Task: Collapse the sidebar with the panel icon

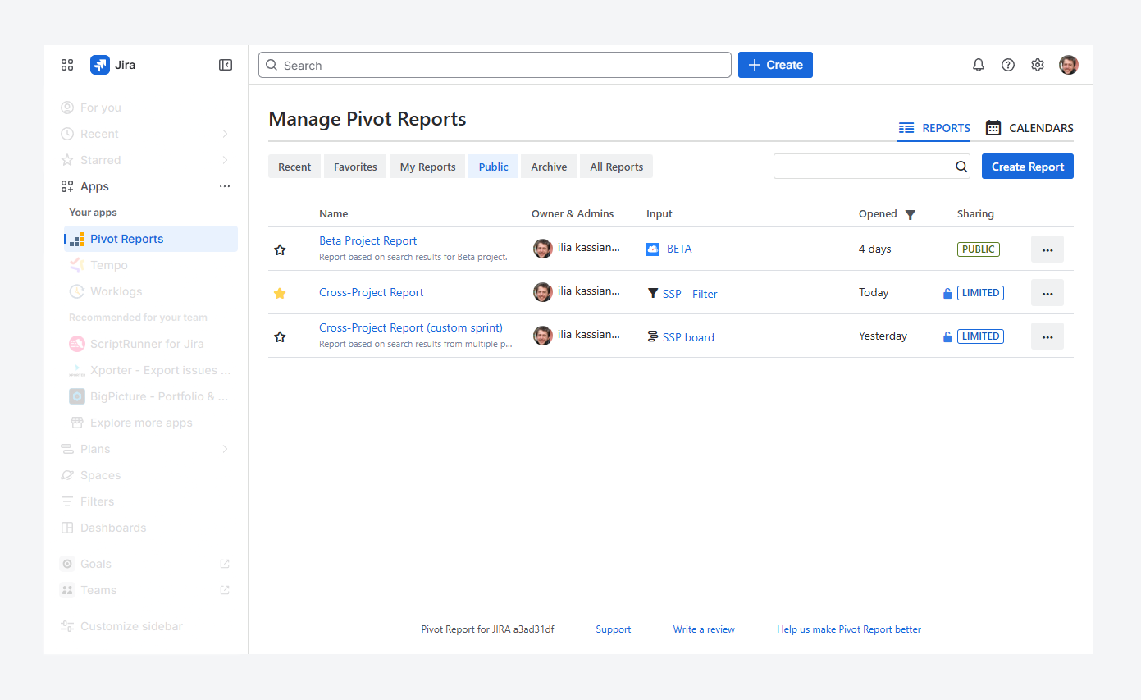Action: click(x=226, y=65)
